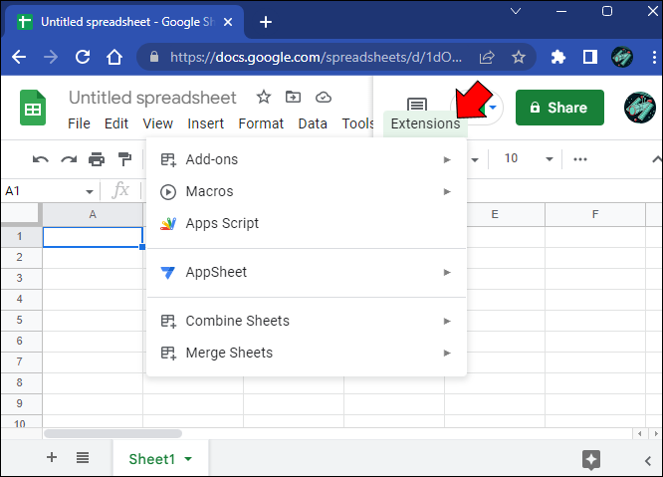The width and height of the screenshot is (663, 477).
Task: Expand the Name box A1 dropdown
Action: point(90,191)
